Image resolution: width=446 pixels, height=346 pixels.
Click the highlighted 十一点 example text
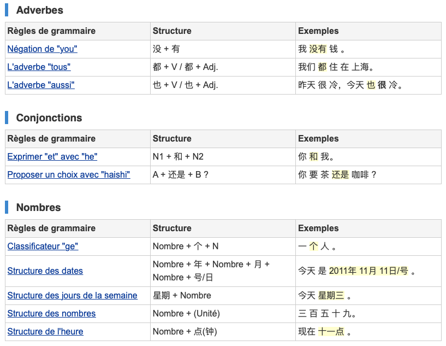click(x=331, y=332)
